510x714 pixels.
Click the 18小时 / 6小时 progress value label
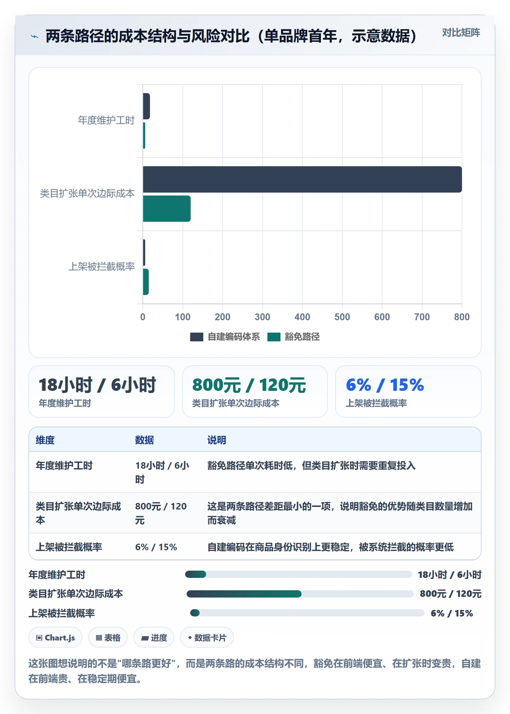click(x=450, y=575)
